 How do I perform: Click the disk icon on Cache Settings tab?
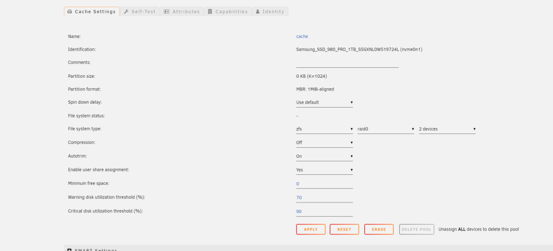70,12
